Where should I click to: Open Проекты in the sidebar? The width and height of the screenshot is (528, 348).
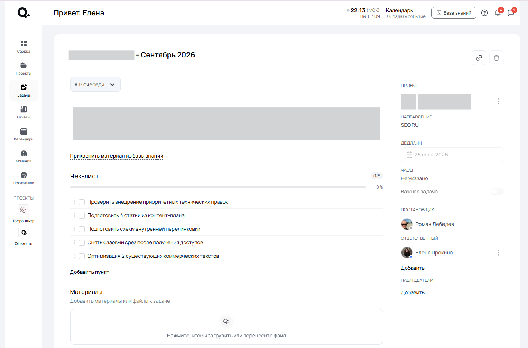pyautogui.click(x=23, y=68)
